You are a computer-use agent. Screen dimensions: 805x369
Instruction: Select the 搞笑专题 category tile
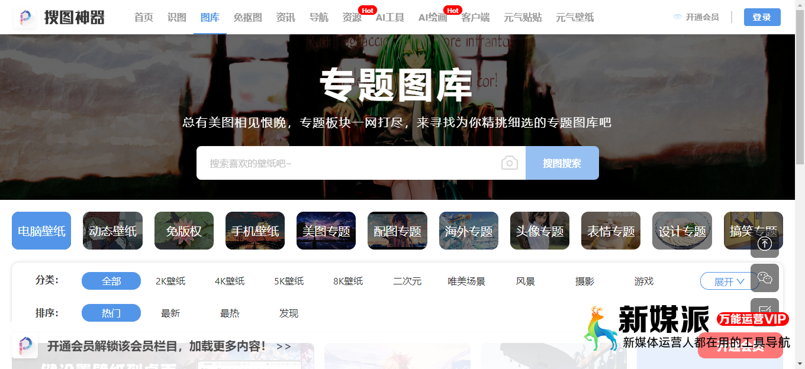tap(753, 231)
